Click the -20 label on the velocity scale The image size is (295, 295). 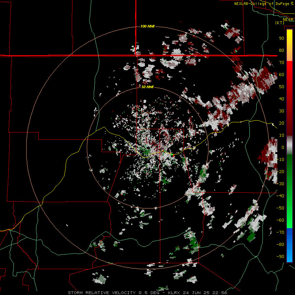pos(280,171)
